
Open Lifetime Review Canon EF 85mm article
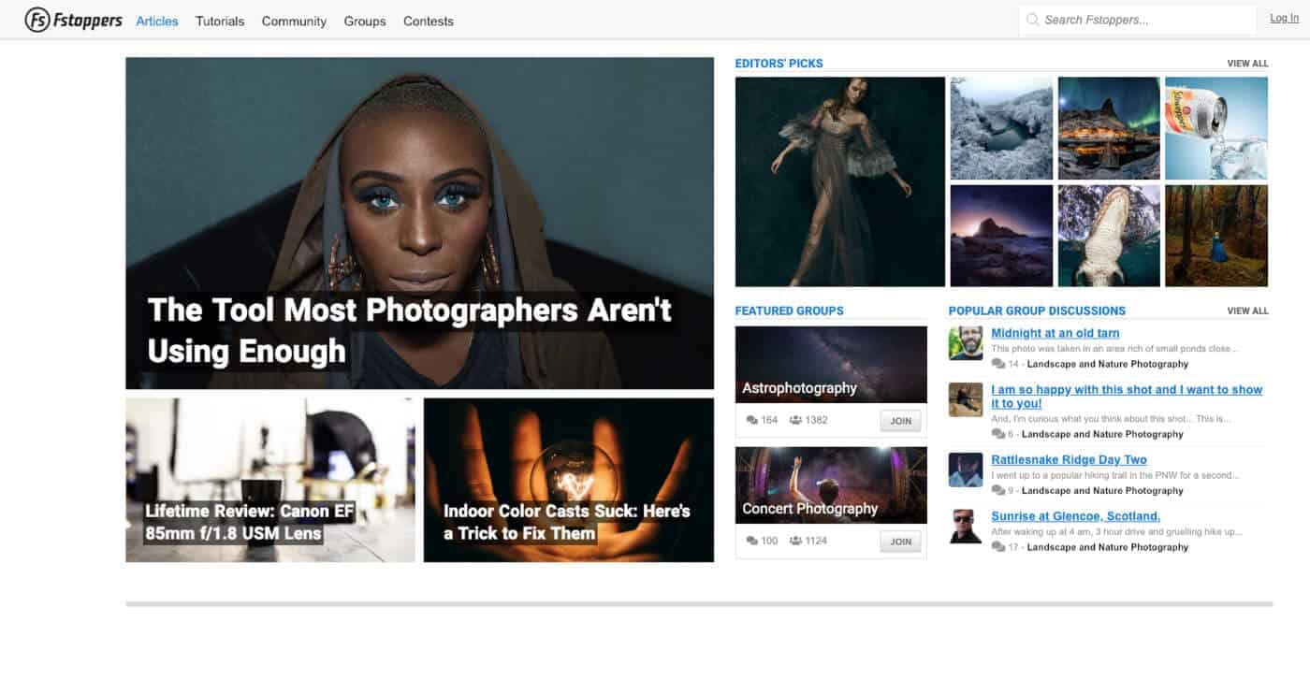(270, 480)
